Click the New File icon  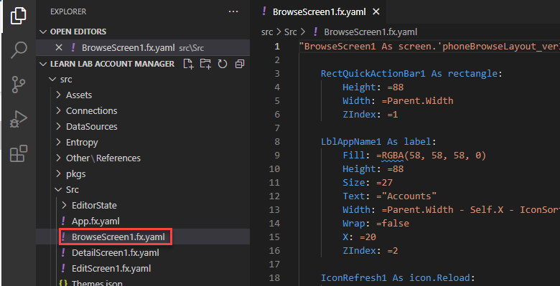point(188,64)
